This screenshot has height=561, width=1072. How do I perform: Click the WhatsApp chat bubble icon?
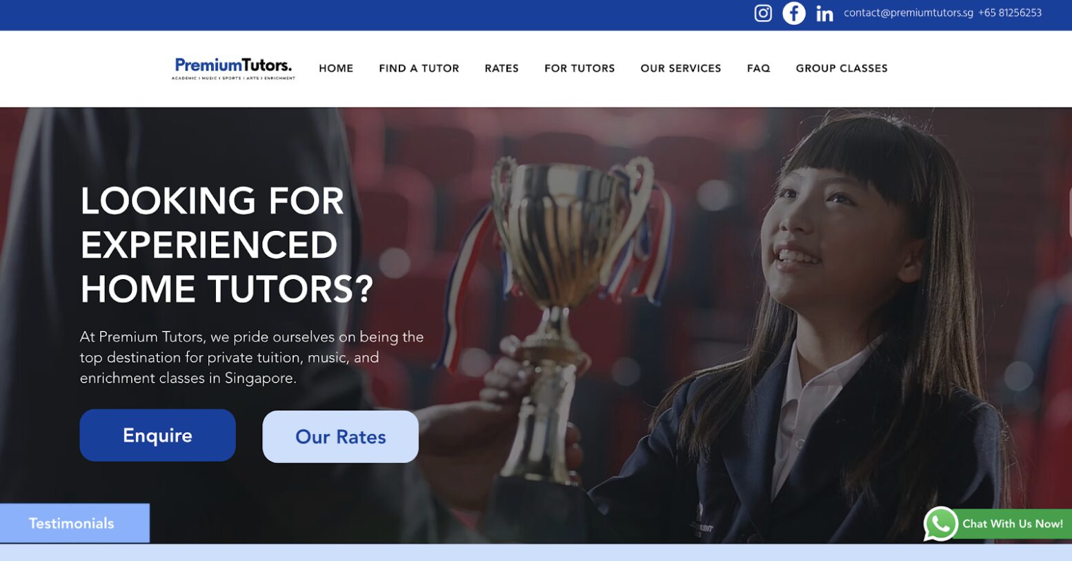pyautogui.click(x=941, y=524)
